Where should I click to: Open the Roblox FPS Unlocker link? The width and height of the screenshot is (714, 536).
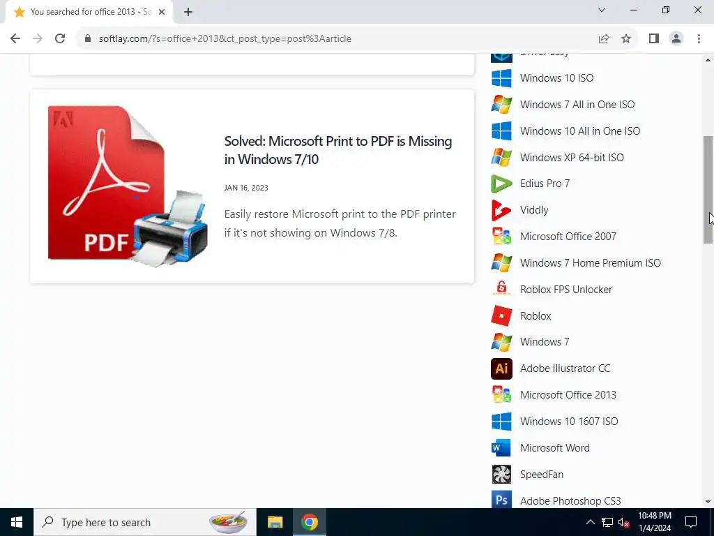pos(566,290)
